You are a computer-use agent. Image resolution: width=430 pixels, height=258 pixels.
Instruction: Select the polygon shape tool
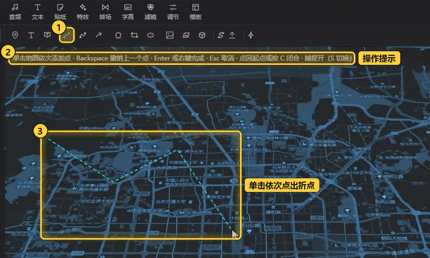(118, 35)
